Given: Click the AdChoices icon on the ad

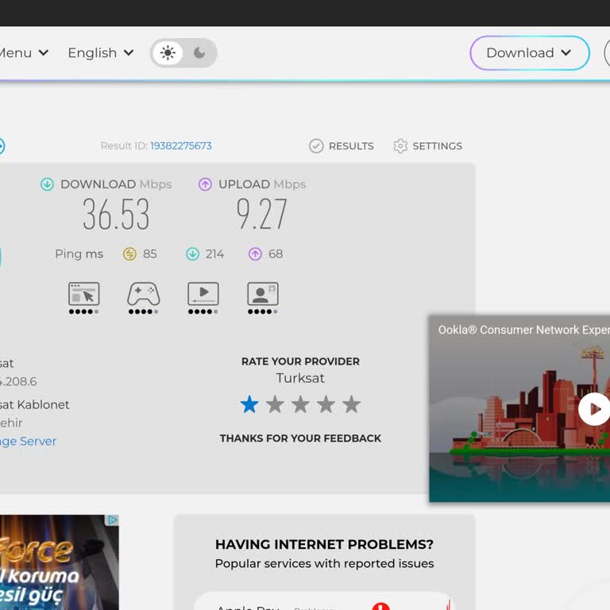Looking at the screenshot, I should (113, 520).
